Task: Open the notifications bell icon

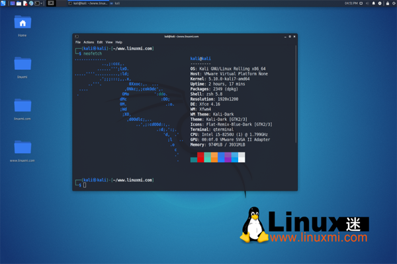Action: (x=373, y=3)
